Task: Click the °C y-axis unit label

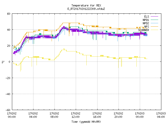Action: point(3,62)
